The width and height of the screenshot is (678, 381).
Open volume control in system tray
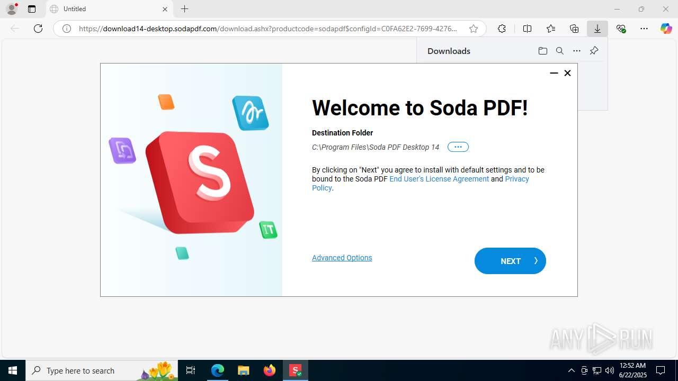click(609, 370)
